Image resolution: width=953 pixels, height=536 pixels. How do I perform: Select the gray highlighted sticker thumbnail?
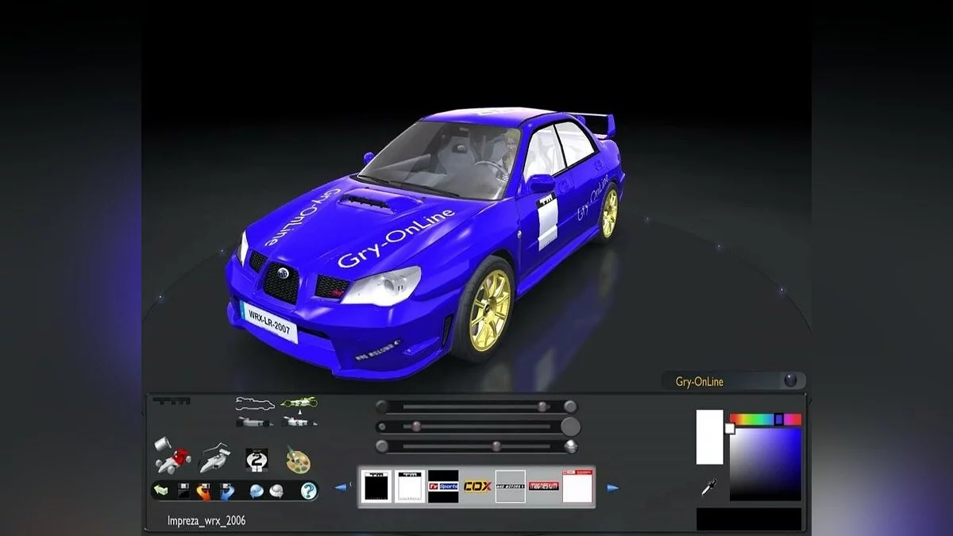tap(511, 486)
